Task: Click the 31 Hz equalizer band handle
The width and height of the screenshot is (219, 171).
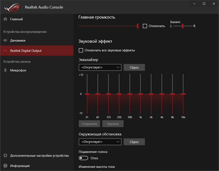Action: pyautogui.click(x=87, y=94)
